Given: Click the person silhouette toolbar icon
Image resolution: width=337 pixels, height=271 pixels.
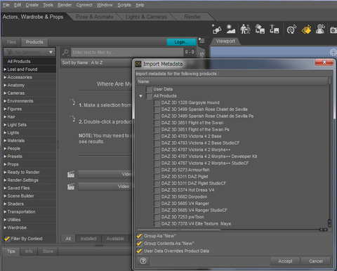Looking at the screenshot, I should tap(320, 29).
